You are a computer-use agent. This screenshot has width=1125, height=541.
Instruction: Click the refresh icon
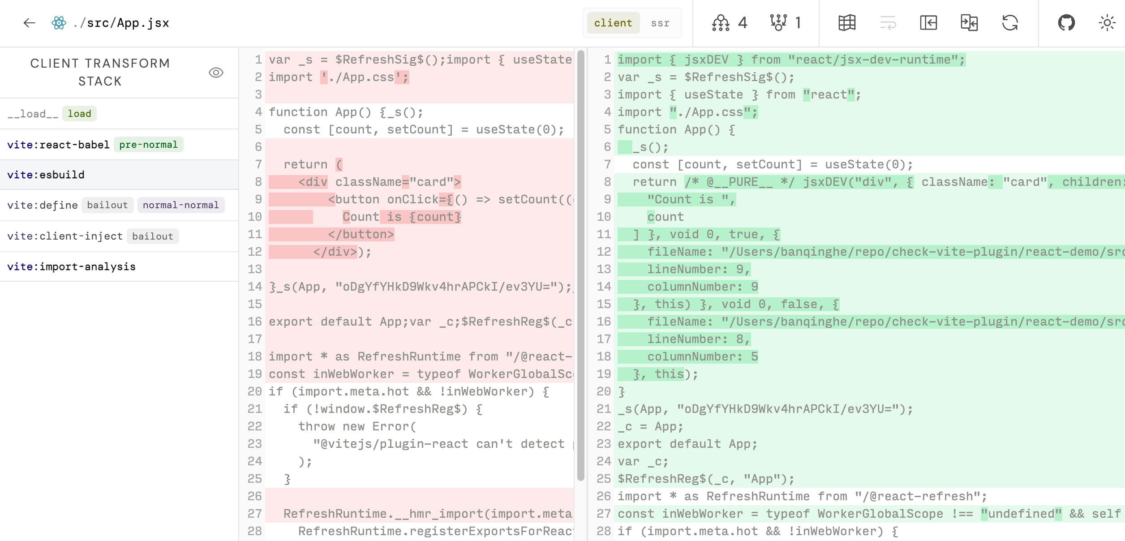click(x=1010, y=23)
